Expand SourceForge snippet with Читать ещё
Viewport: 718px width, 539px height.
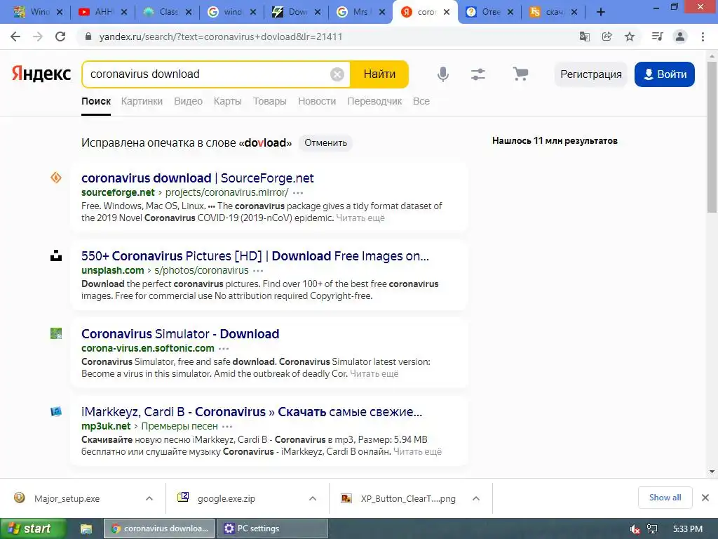(x=360, y=218)
